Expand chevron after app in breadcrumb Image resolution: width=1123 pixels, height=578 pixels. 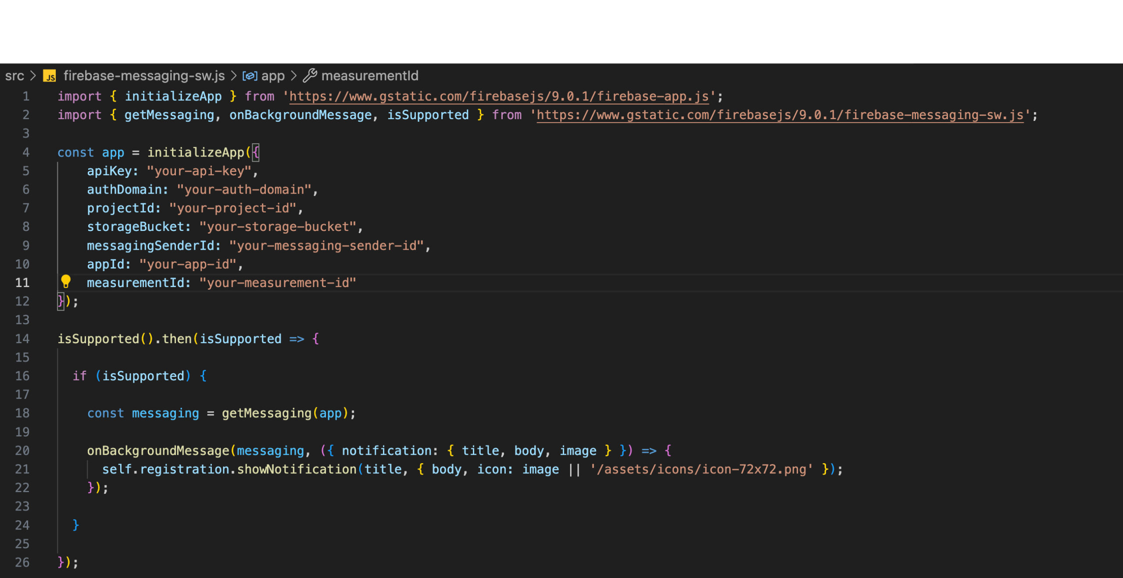tap(294, 76)
